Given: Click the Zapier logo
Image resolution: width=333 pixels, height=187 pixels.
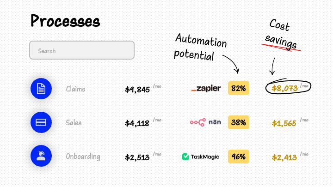Looking at the screenshot, I should [206, 88].
